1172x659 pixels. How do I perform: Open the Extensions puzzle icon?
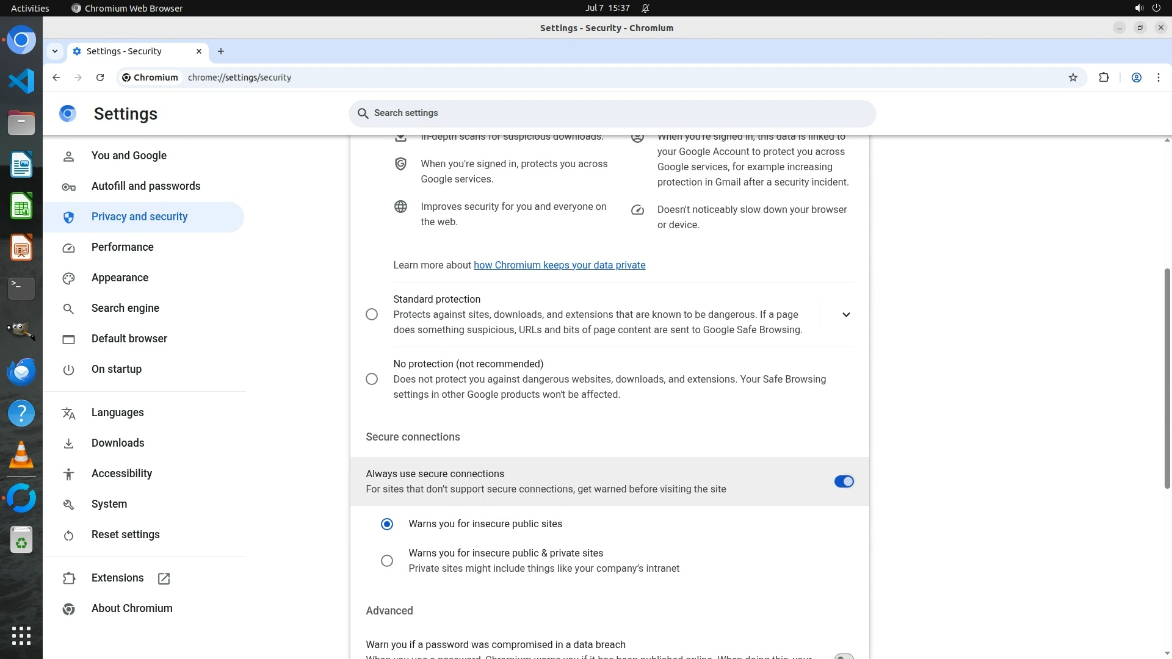1104,77
